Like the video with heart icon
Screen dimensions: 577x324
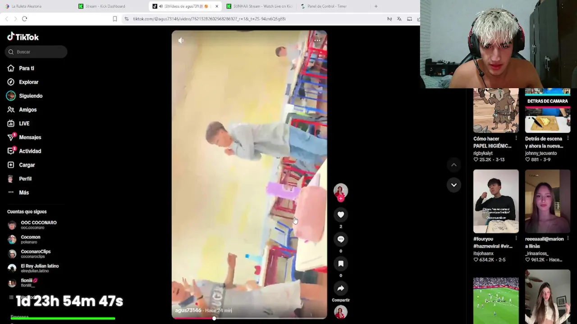tap(341, 215)
